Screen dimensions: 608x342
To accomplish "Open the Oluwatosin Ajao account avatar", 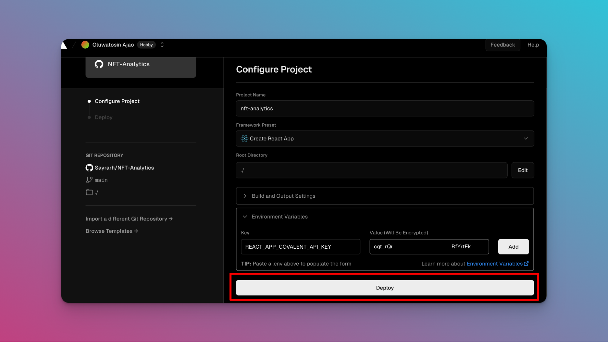I will pos(85,45).
